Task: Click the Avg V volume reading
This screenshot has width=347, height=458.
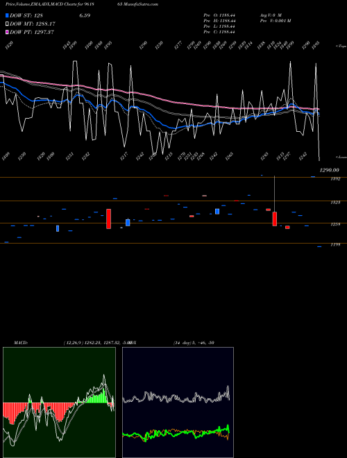Action: click(x=271, y=15)
